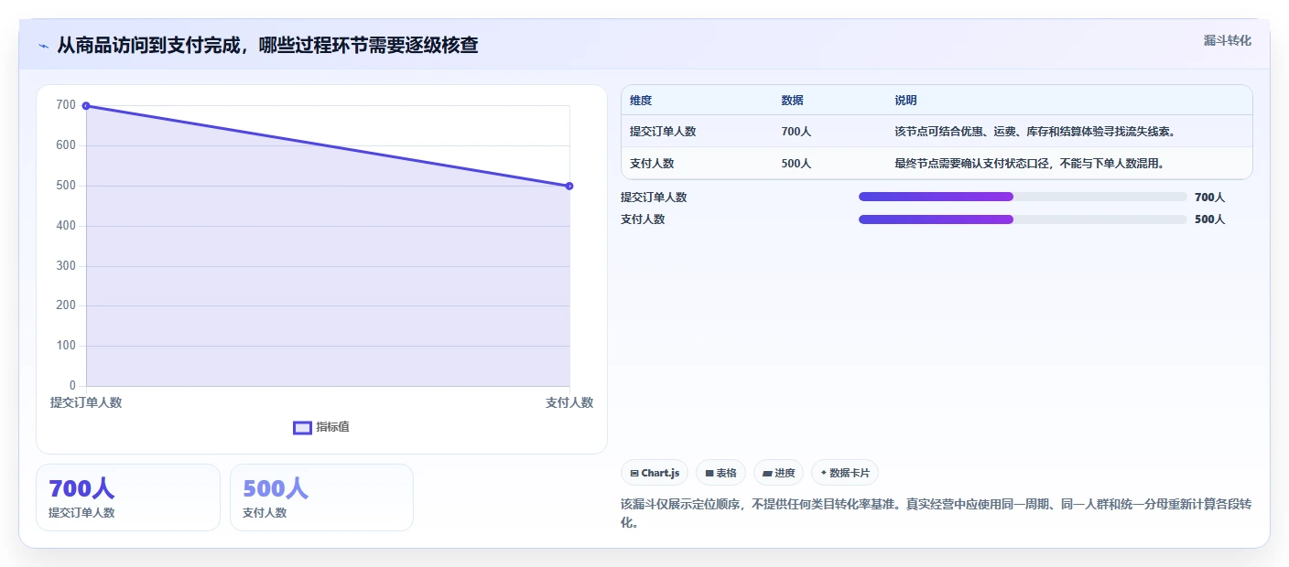
Task: Click the 500 data point on chart
Action: tap(569, 186)
